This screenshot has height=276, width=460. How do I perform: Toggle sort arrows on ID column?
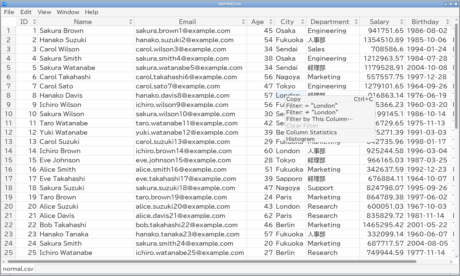tap(35, 22)
